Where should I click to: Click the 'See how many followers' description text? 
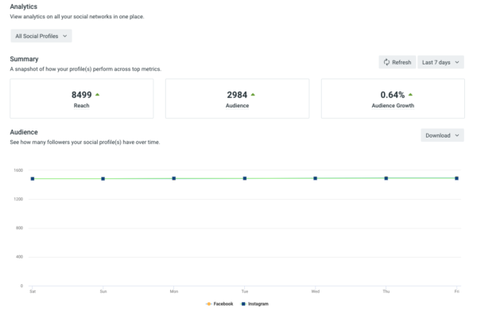84,142
